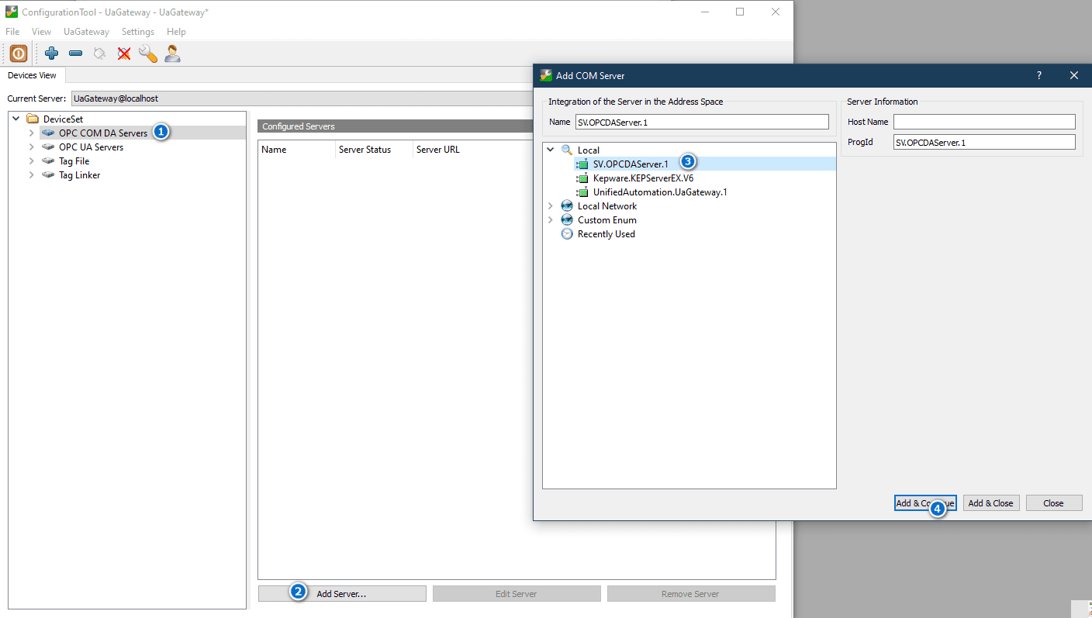
Task: Open the File menu
Action: [x=12, y=32]
